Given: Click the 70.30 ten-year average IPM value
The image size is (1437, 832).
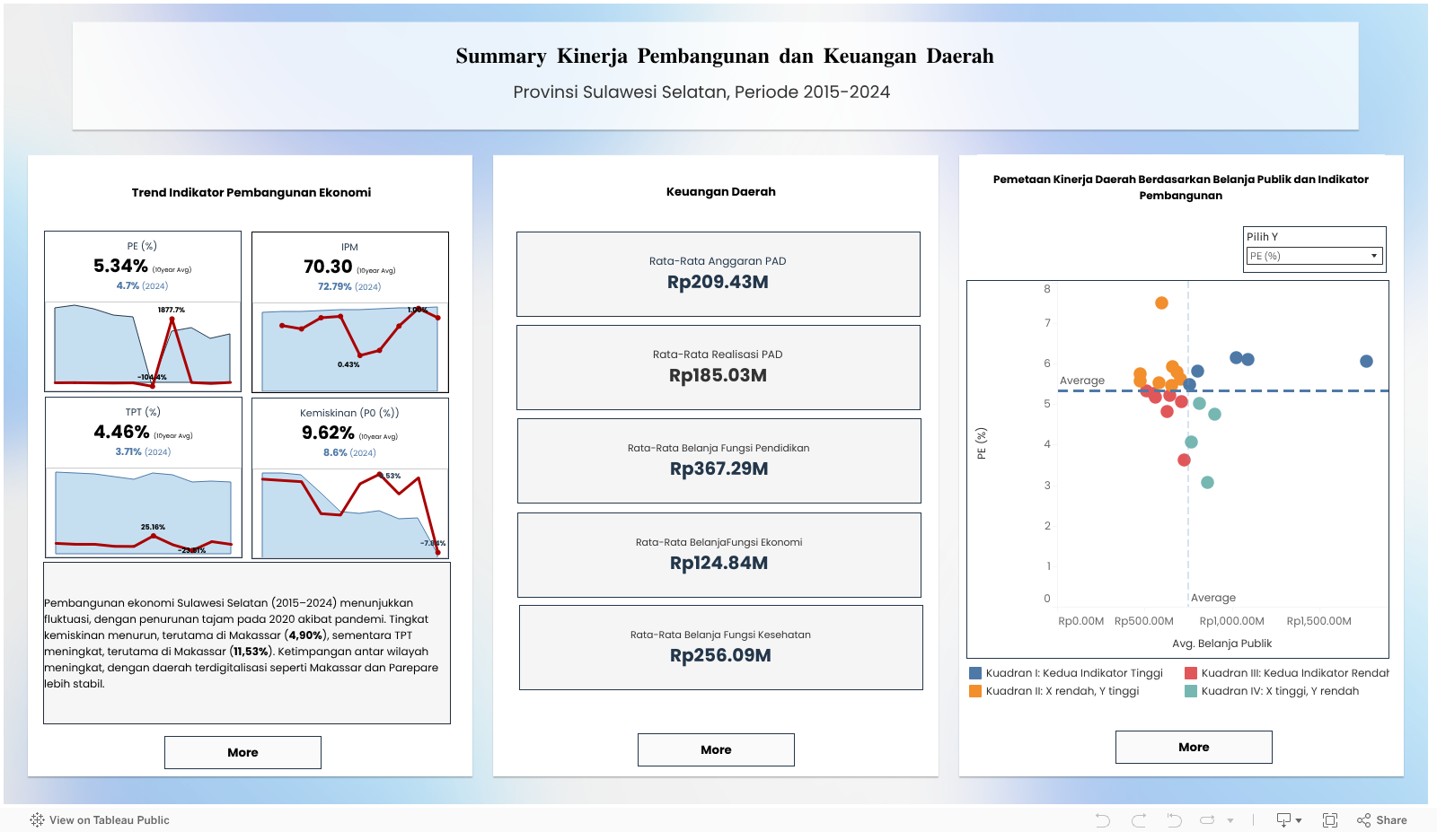Looking at the screenshot, I should point(328,267).
